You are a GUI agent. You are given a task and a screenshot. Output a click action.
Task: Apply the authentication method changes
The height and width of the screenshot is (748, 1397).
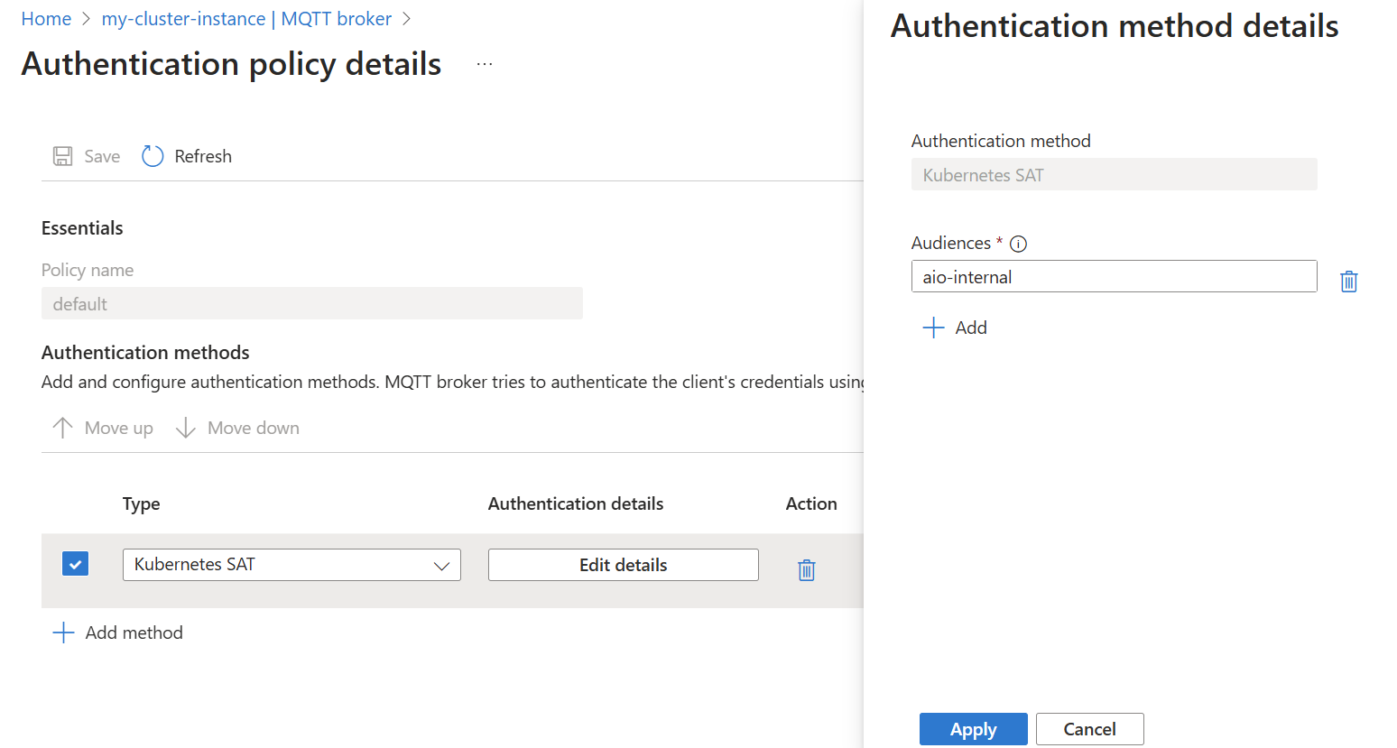(973, 729)
